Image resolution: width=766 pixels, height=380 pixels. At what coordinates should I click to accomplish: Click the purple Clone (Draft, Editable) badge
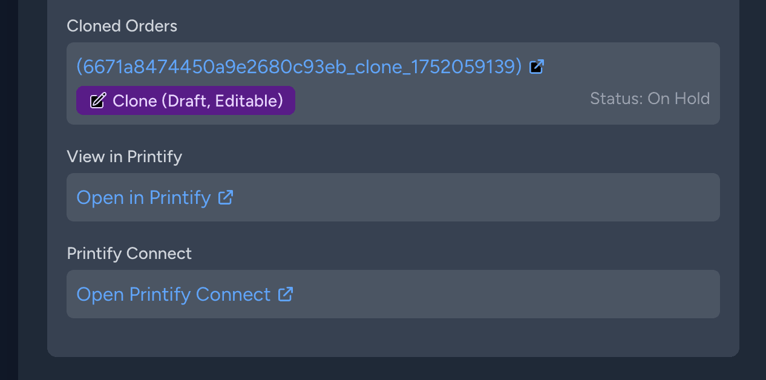point(185,100)
